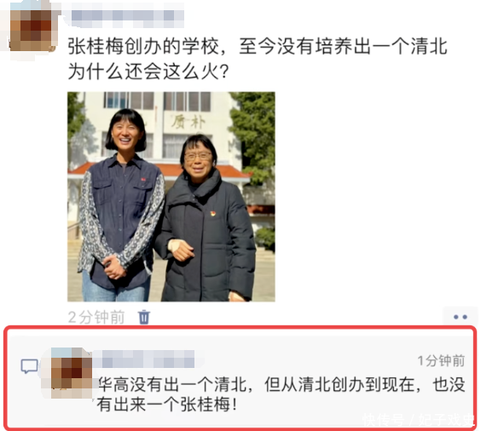Image resolution: width=481 pixels, height=431 pixels.
Task: Click the '1分钟前' comment timestamp
Action: 442,361
